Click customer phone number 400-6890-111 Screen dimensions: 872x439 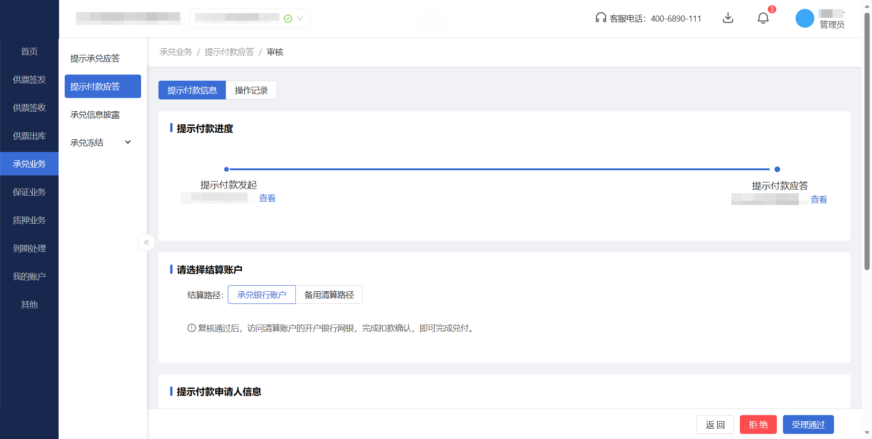pos(676,18)
